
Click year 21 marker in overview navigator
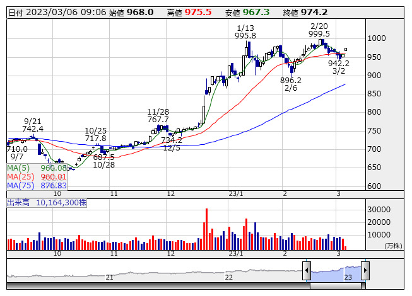click(x=110, y=277)
